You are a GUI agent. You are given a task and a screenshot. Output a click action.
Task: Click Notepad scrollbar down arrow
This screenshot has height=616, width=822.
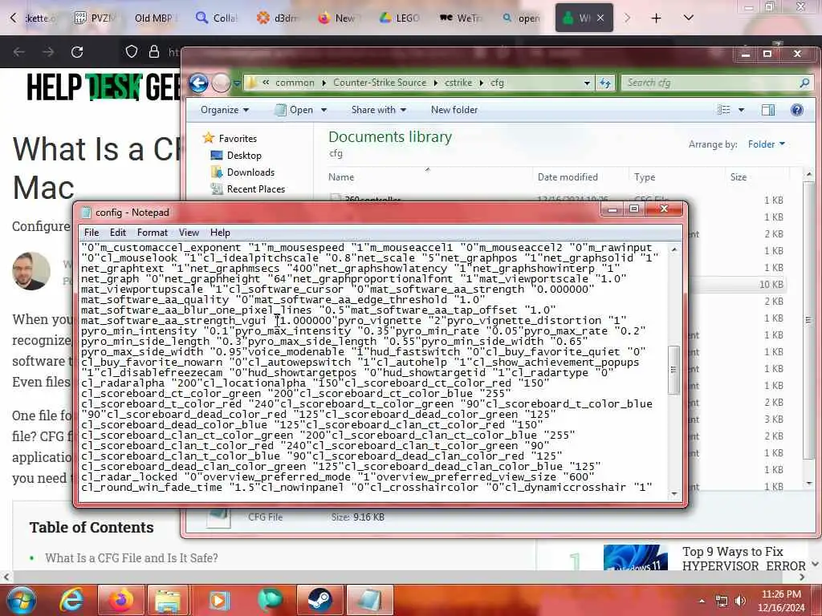coord(674,493)
